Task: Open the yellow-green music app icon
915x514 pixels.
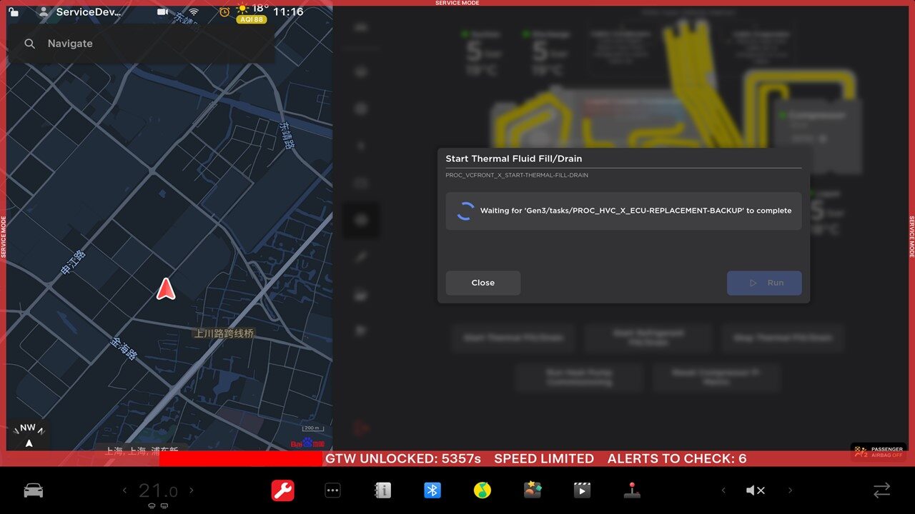Action: point(483,490)
